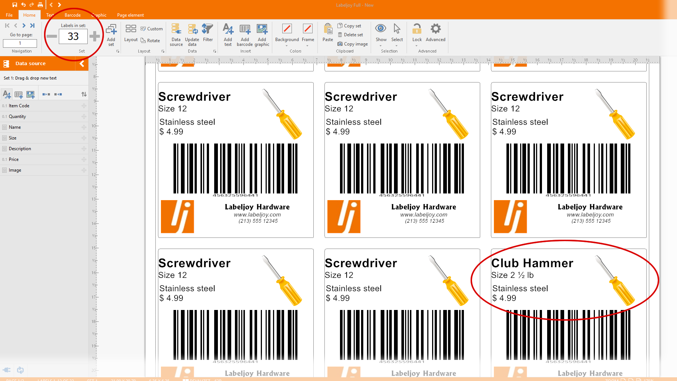Select the Description field
677x381 pixels.
tap(44, 149)
